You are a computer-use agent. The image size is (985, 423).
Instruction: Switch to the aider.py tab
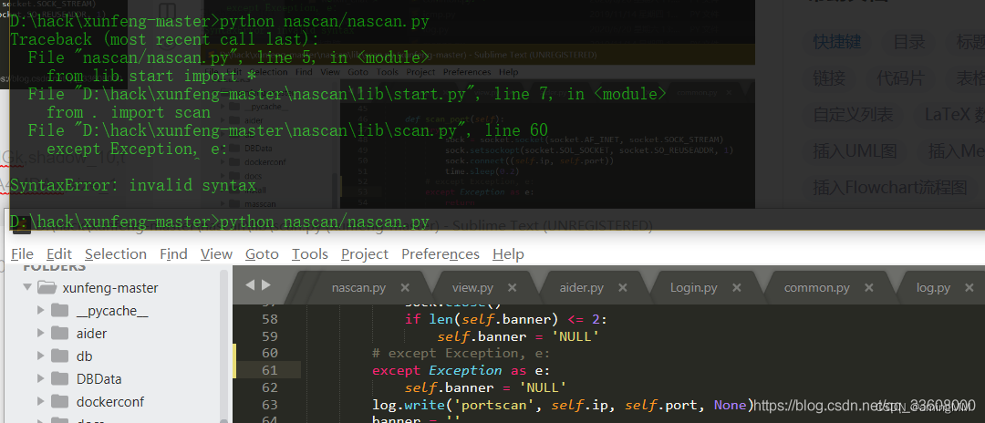[582, 288]
